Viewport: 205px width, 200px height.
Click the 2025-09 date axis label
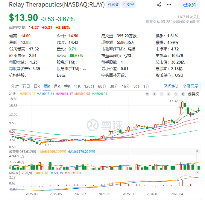[x=104, y=194]
